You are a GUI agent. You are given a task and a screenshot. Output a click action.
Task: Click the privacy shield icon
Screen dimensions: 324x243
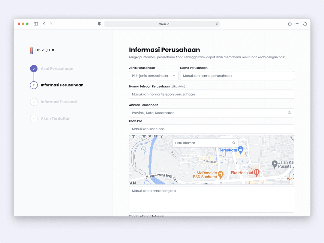[x=100, y=24]
